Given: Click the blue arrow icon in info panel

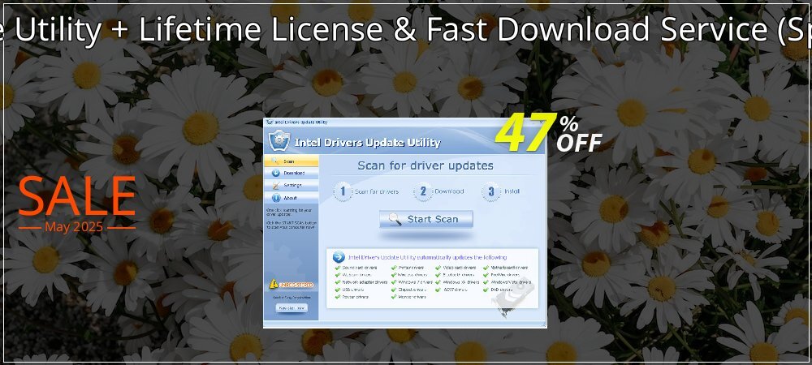Looking at the screenshot, I should pos(339,257).
